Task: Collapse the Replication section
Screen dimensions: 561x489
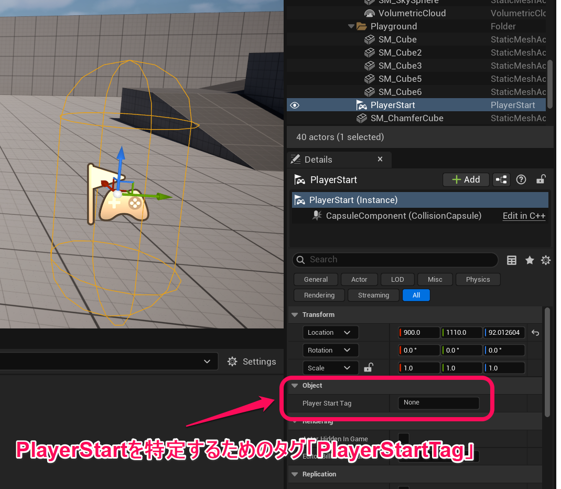Action: [x=295, y=474]
